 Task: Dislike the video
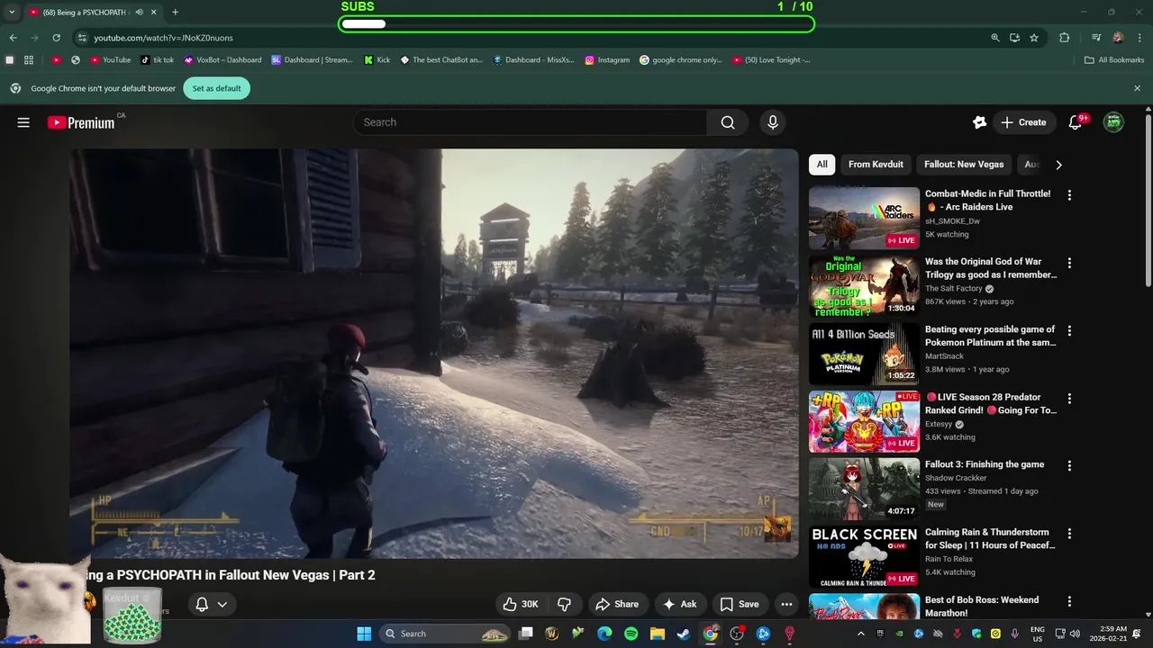coord(565,604)
